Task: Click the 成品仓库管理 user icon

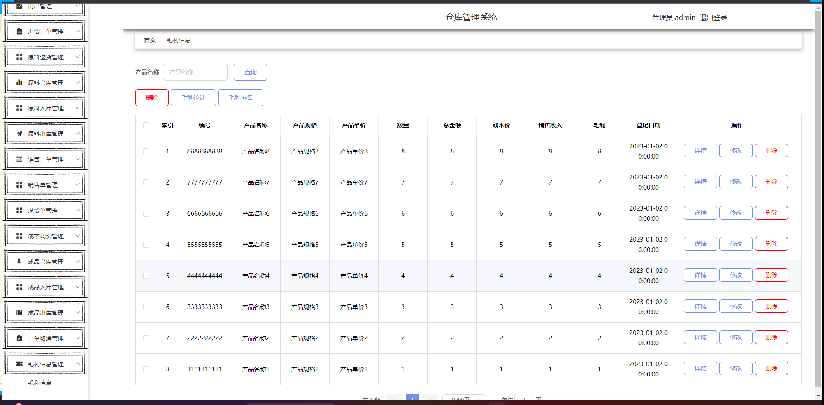Action: tap(19, 262)
